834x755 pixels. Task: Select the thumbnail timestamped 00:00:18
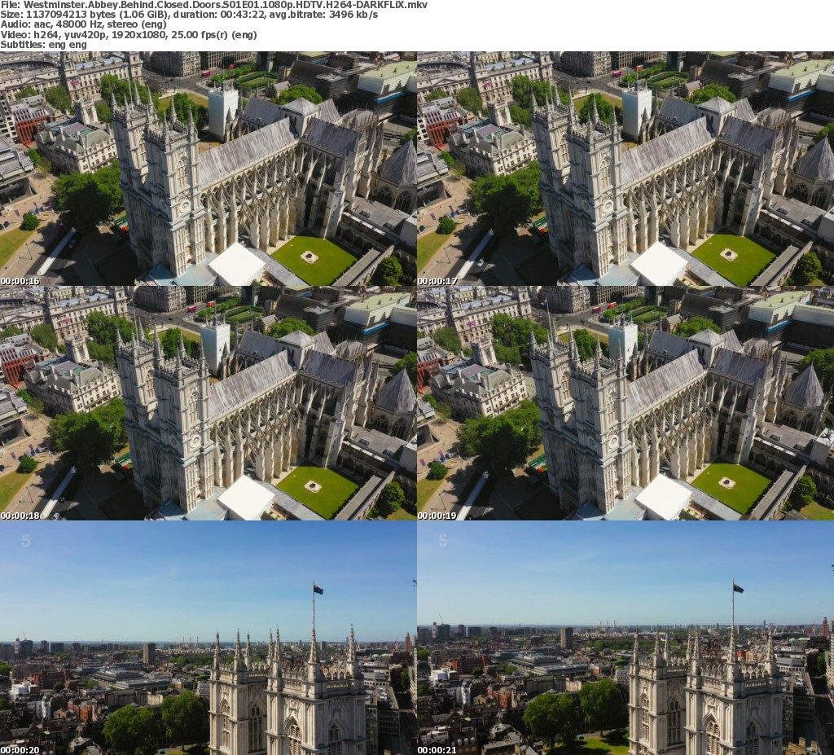pyautogui.click(x=208, y=402)
